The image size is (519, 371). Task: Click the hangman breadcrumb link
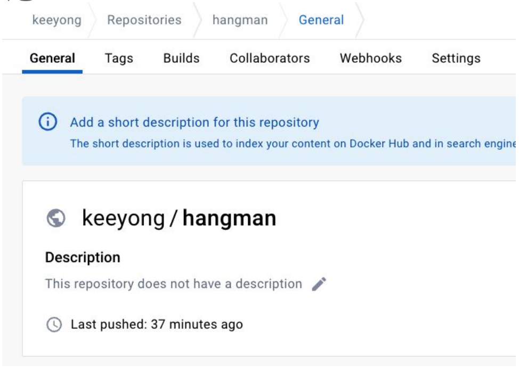(240, 20)
